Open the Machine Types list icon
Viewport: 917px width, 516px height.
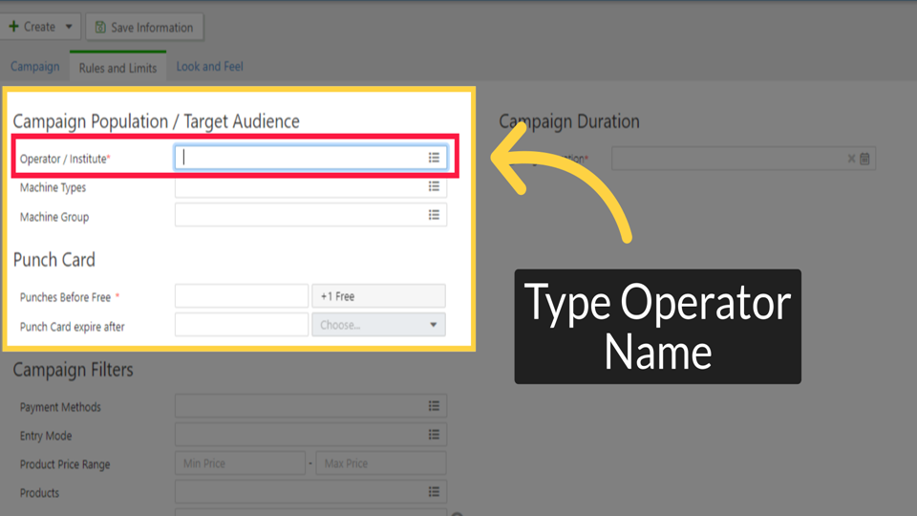coord(434,186)
